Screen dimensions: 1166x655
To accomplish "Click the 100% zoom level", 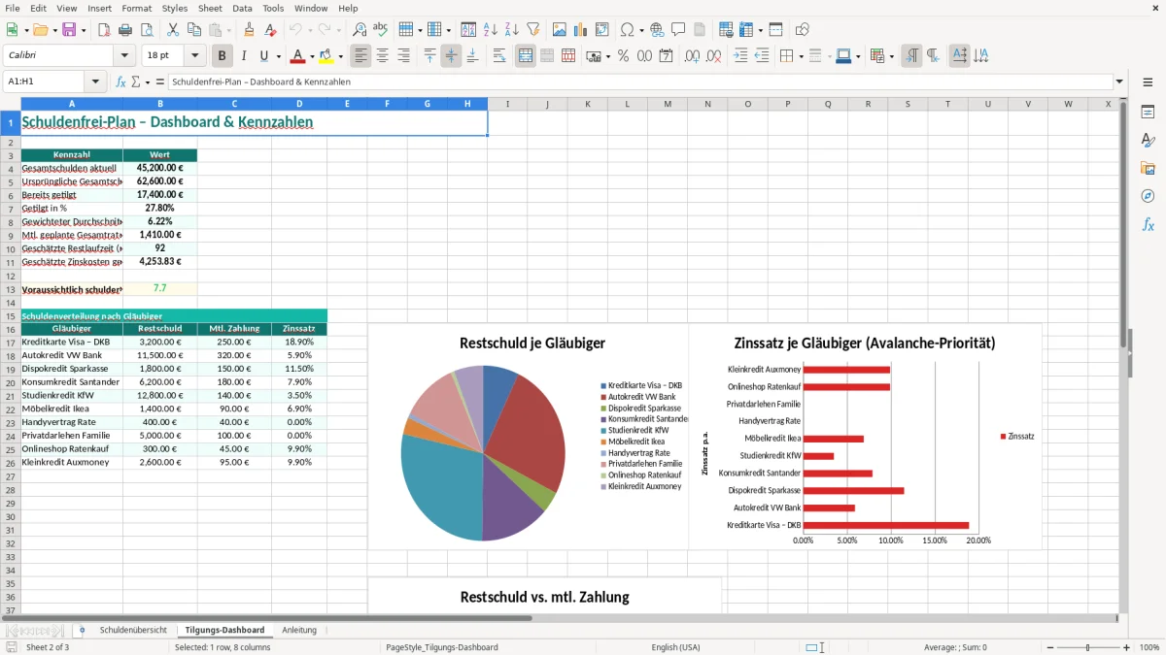I will click(1149, 647).
